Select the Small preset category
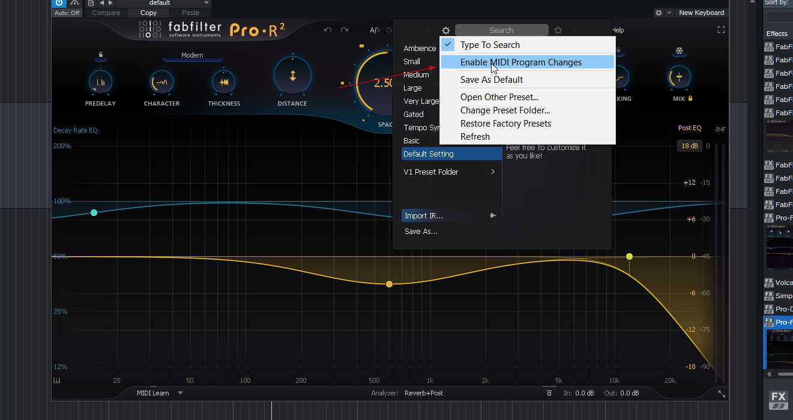This screenshot has width=793, height=420. [x=412, y=62]
